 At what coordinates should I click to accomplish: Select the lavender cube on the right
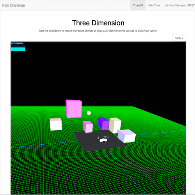(127, 136)
